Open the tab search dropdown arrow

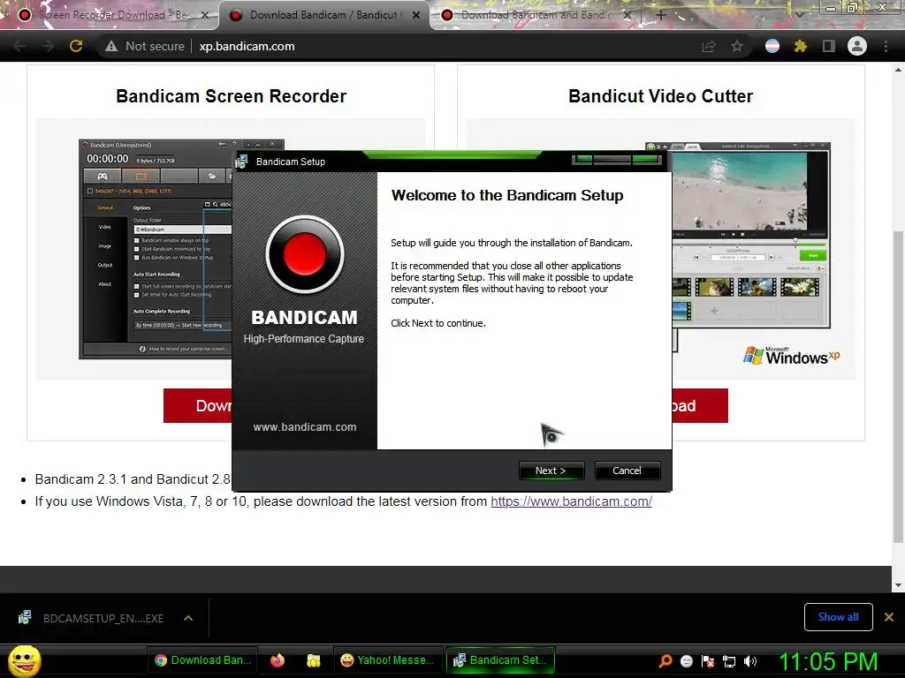[x=799, y=15]
